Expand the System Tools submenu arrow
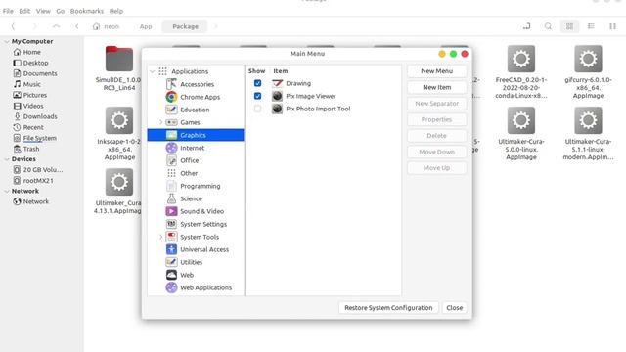Viewport: 626px width, 352px height. (160, 237)
